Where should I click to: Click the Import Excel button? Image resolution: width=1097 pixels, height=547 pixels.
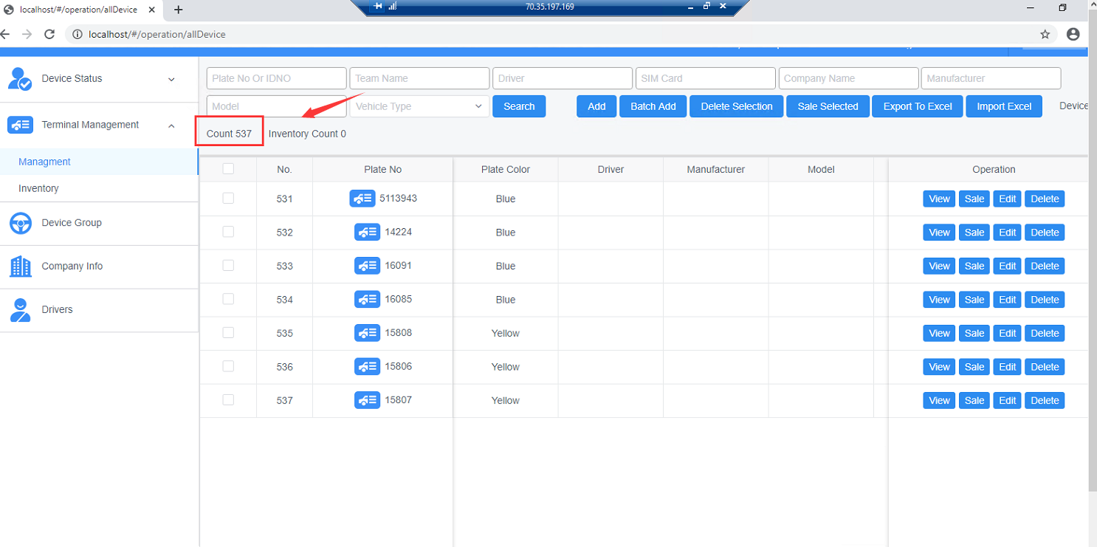pyautogui.click(x=1004, y=106)
